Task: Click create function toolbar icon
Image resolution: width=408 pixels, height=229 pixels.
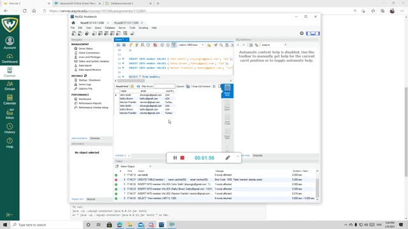Action: 119,34
